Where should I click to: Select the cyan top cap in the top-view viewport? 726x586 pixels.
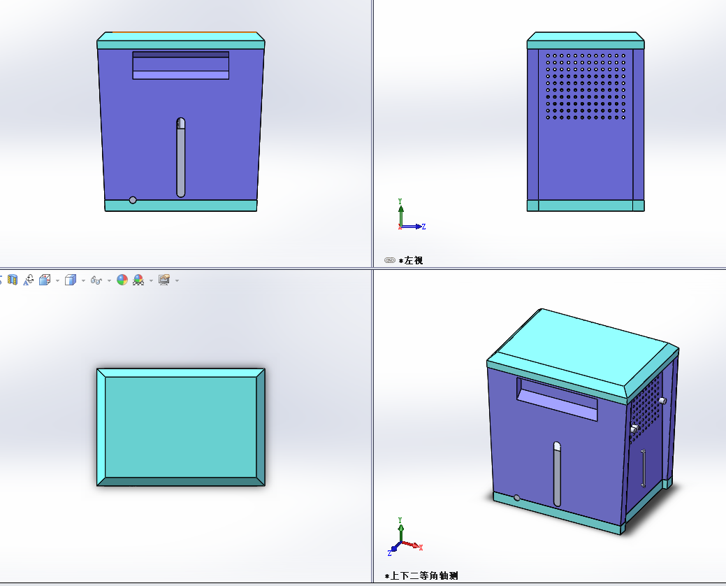click(x=181, y=427)
